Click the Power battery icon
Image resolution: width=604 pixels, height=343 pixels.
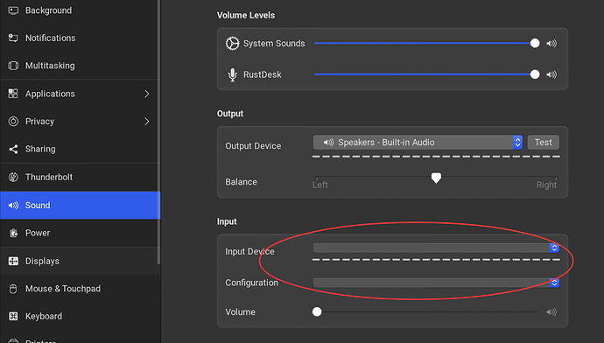coord(13,233)
